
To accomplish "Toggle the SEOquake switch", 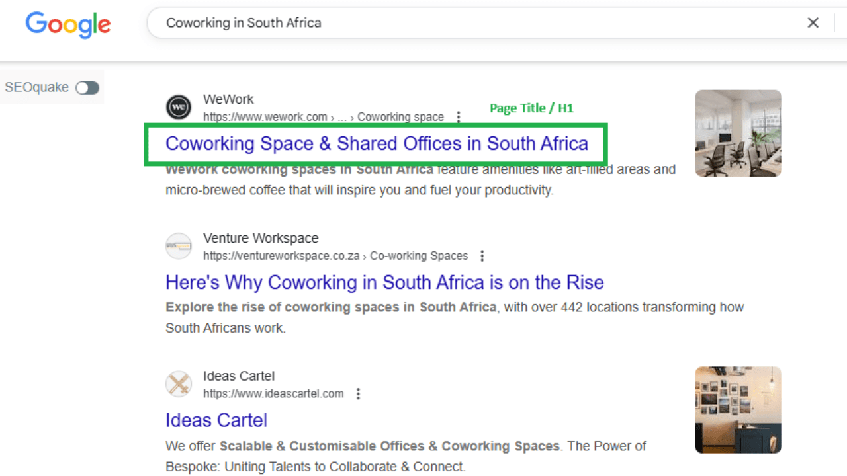I will point(87,88).
